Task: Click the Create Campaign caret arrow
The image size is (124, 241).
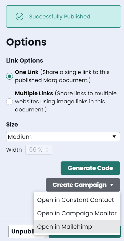Action: pos(112,185)
